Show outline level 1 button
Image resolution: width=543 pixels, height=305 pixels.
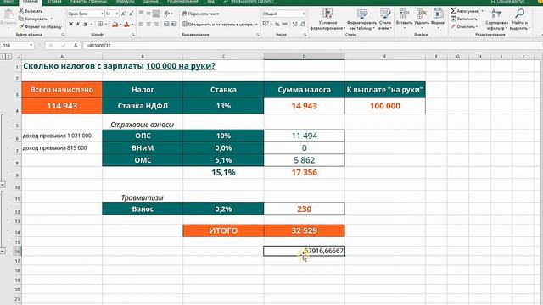click(x=3, y=56)
